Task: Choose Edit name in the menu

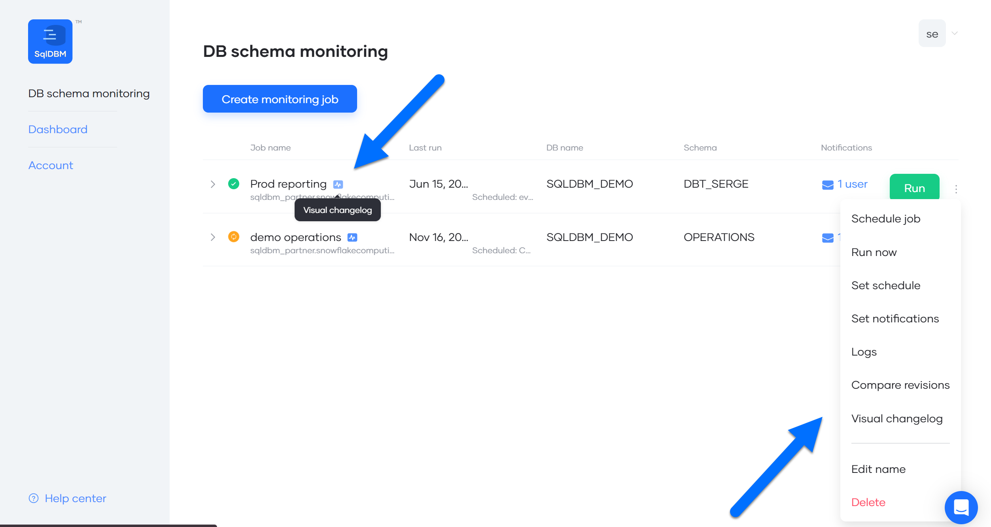Action: pos(878,469)
